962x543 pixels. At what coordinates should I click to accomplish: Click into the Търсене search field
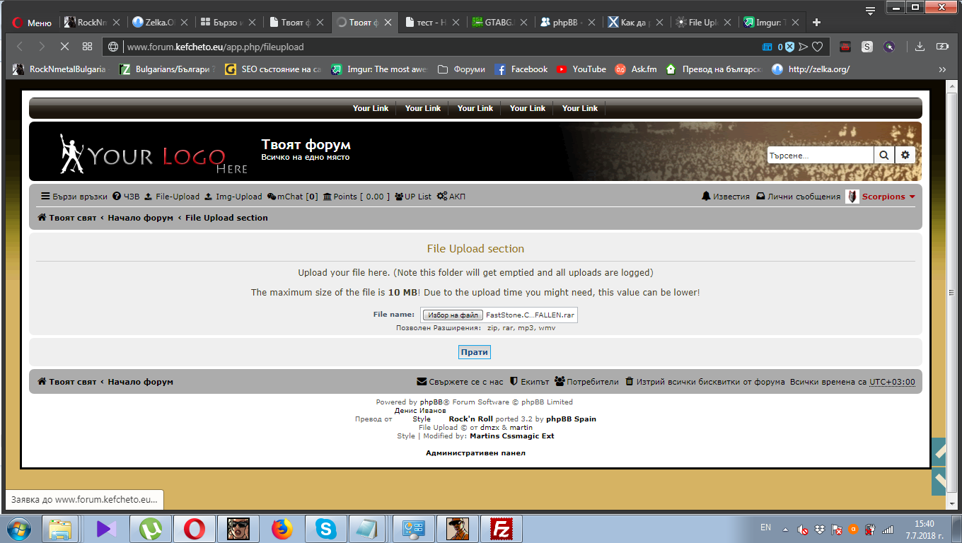click(x=820, y=155)
